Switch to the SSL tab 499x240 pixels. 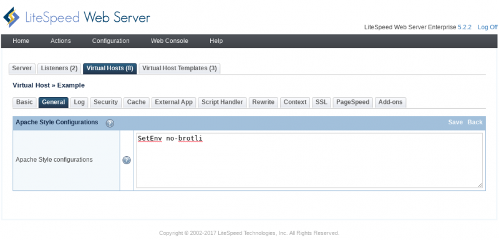[321, 103]
